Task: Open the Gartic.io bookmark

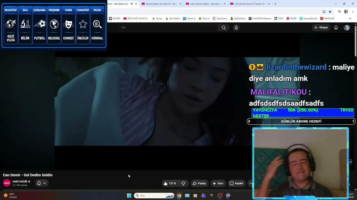Action: point(189,18)
